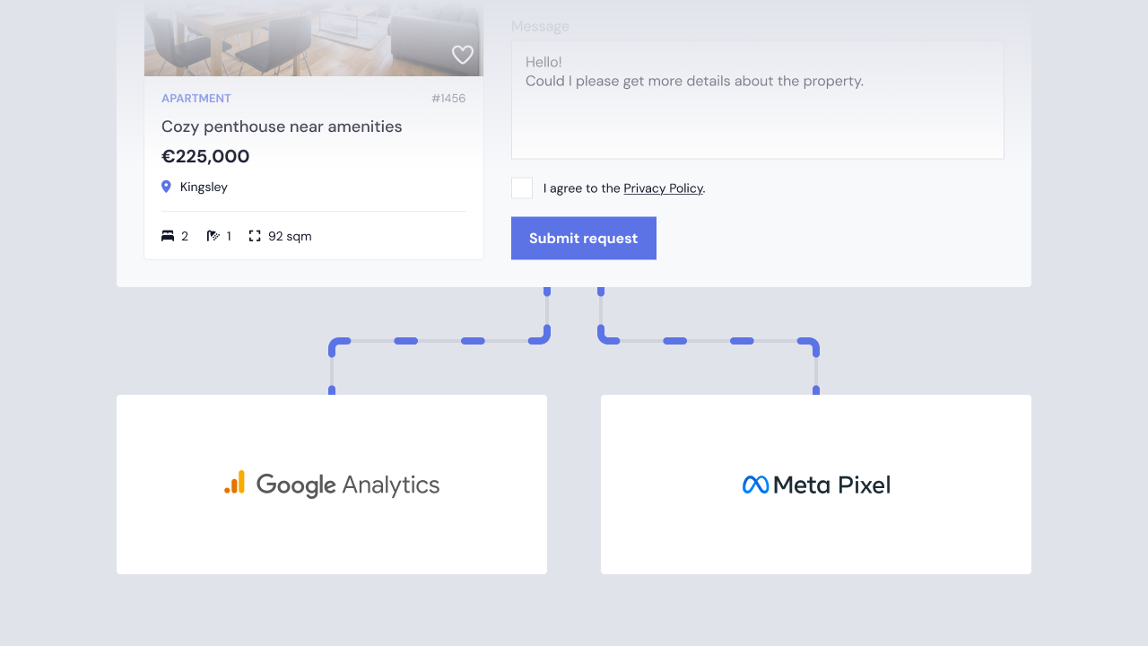Click the area size icon near 92 sqm
1148x646 pixels.
click(x=255, y=236)
